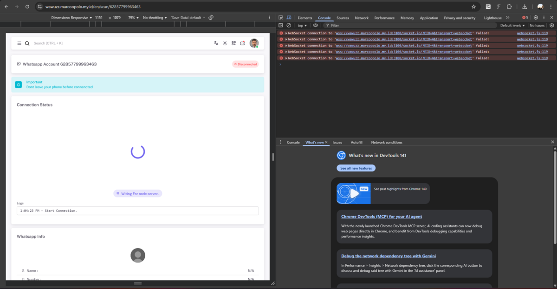Open the No throttling dropdown
This screenshot has height=289, width=557.
(x=155, y=18)
